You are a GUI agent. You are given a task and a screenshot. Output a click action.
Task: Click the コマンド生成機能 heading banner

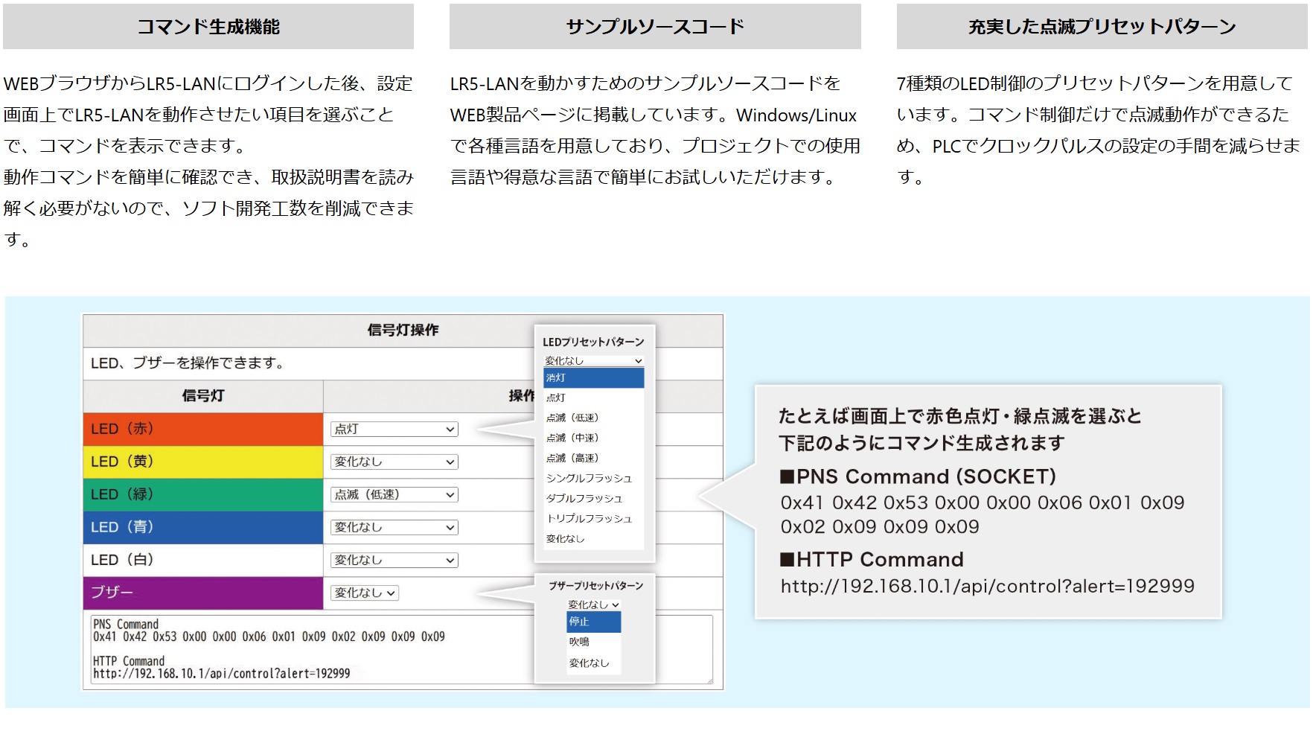click(x=208, y=27)
